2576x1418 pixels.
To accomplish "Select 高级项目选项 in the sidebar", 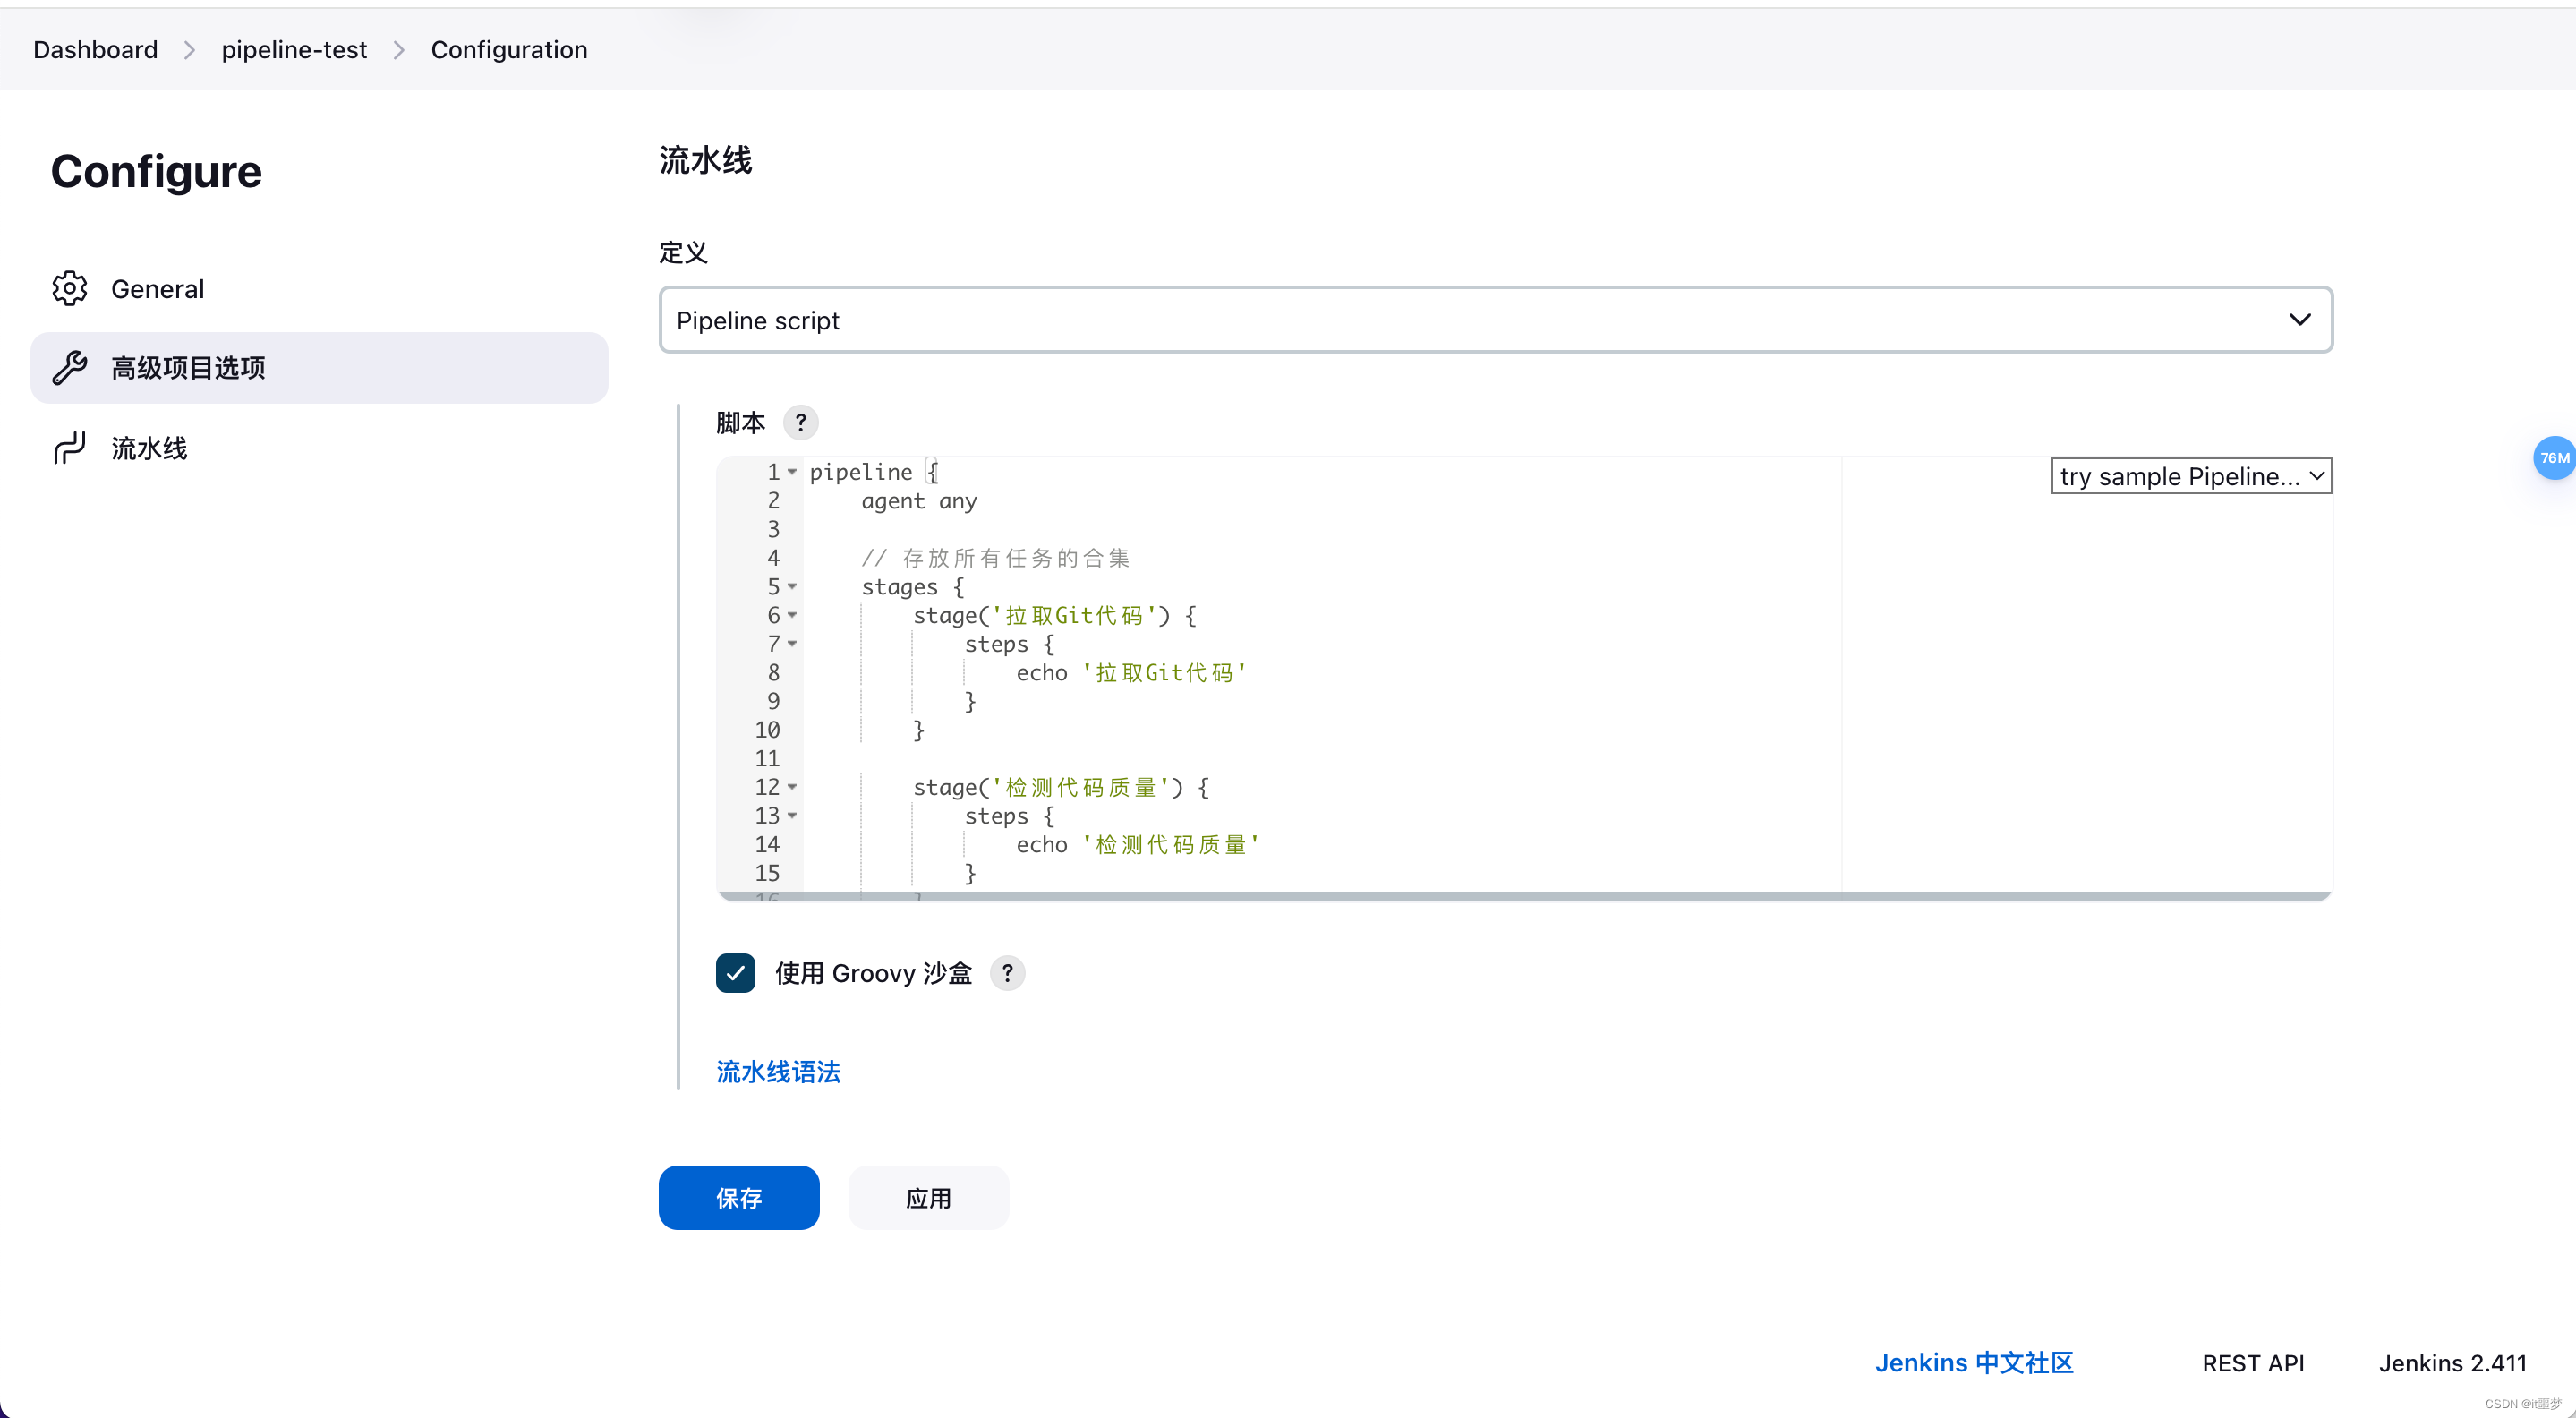I will tap(319, 368).
